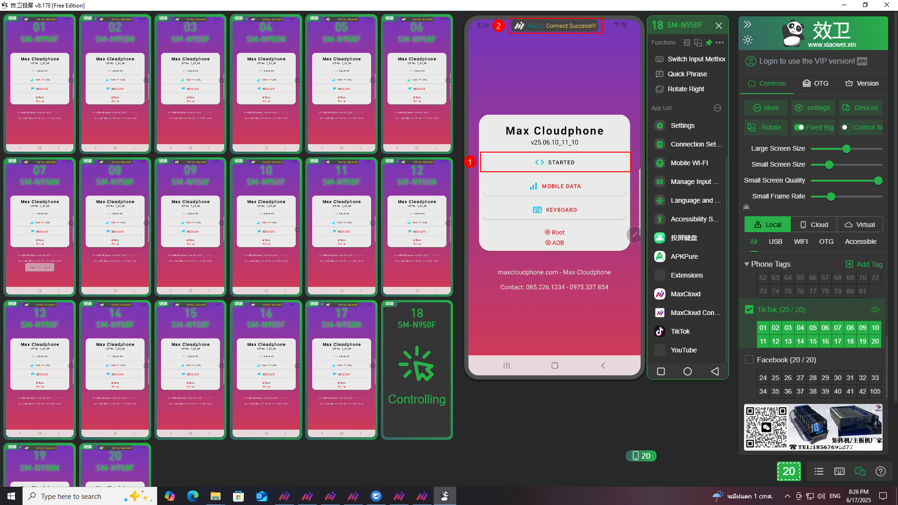898x505 pixels.
Task: Click the user login avatar icon
Action: [x=751, y=61]
